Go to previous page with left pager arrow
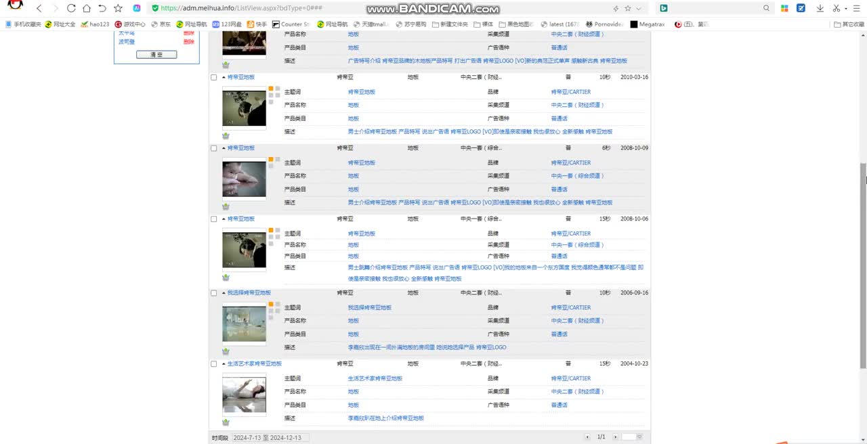Viewport: 867px width, 444px height. pos(587,437)
